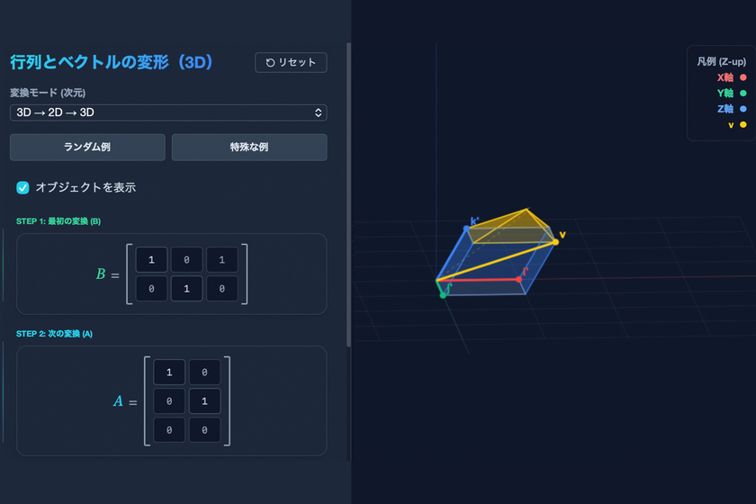
Task: Click the yellow v legend dot
Action: click(742, 125)
